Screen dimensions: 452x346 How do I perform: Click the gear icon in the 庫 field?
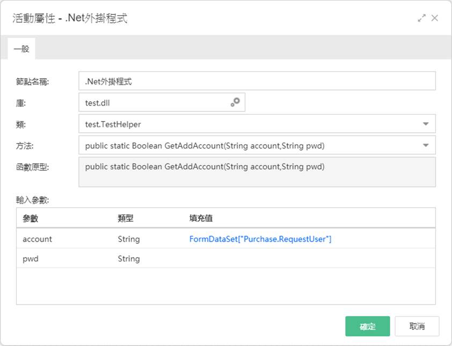(x=235, y=102)
